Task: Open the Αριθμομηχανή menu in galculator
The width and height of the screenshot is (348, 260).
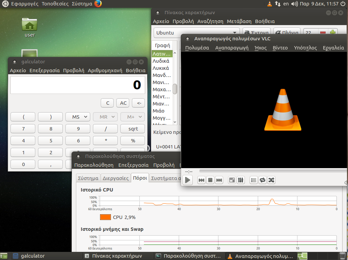Action: [x=105, y=71]
